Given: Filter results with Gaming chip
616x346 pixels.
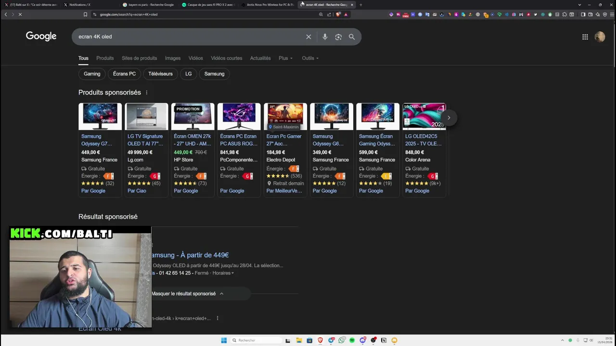Looking at the screenshot, I should coord(92,74).
